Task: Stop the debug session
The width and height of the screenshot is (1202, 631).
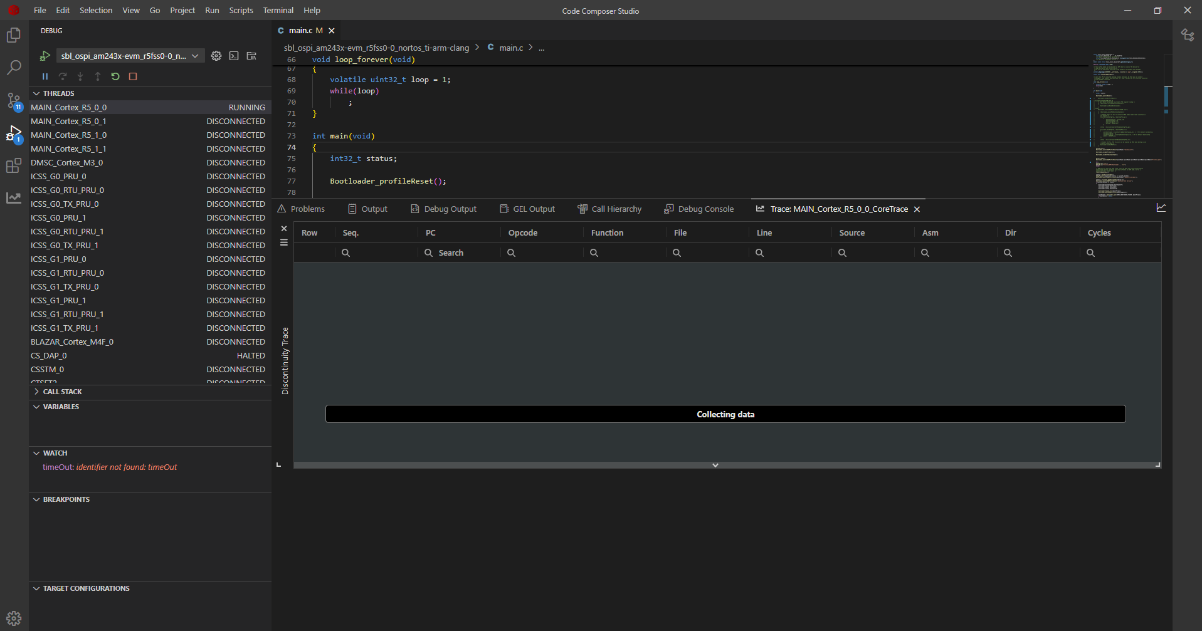Action: pos(133,76)
